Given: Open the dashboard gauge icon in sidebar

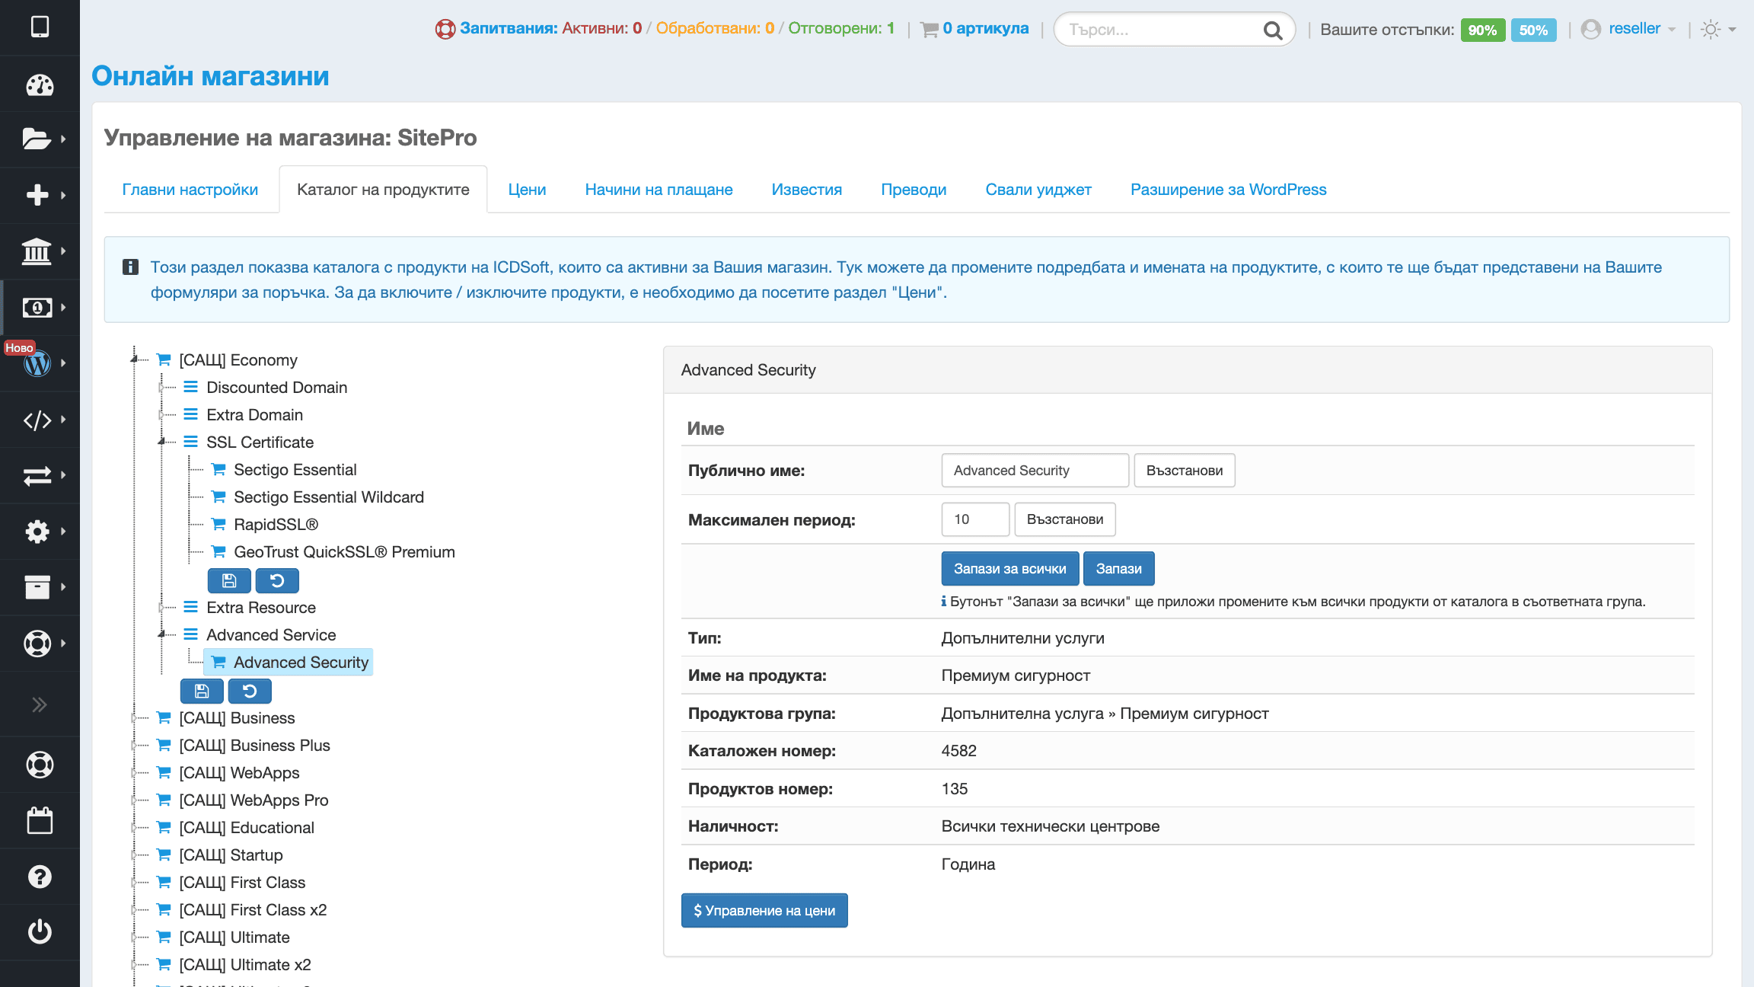Looking at the screenshot, I should (40, 85).
